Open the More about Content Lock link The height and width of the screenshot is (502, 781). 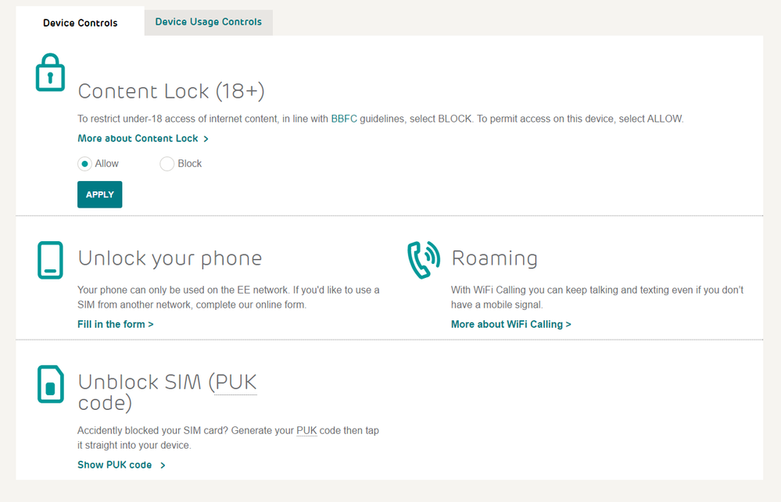[138, 138]
